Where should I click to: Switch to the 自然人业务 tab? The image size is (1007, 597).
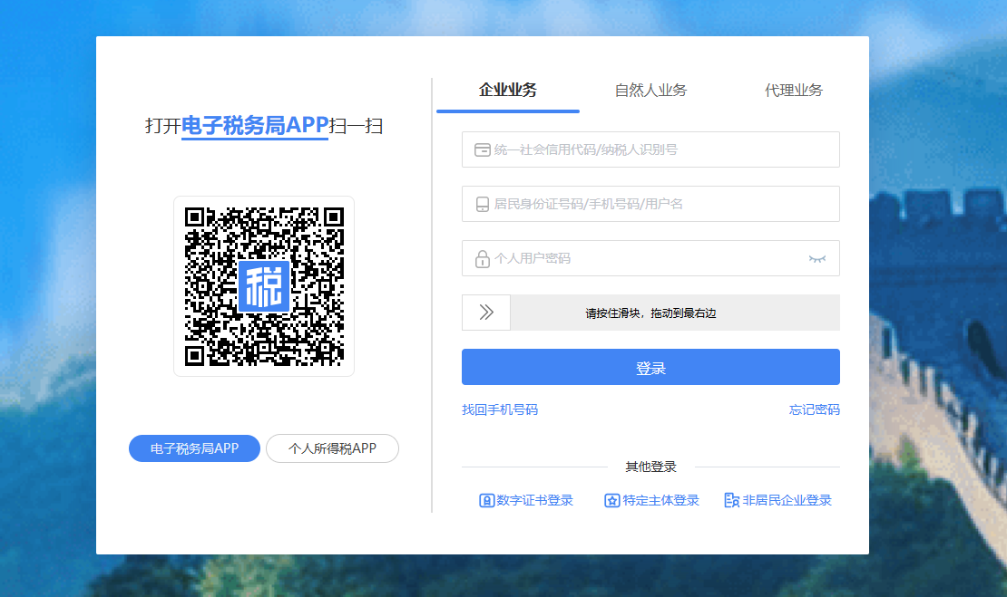[650, 90]
